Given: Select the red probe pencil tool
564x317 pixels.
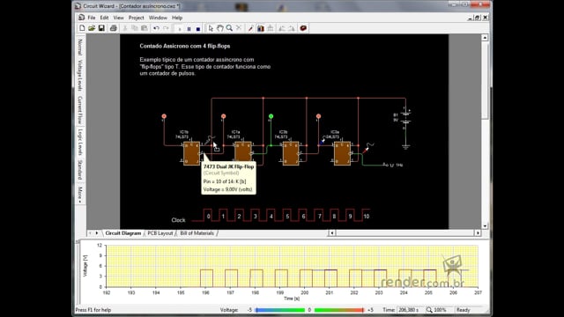Looking at the screenshot, I should point(250,28).
